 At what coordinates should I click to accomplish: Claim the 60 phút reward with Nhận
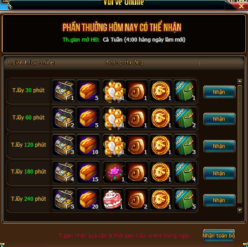click(219, 119)
